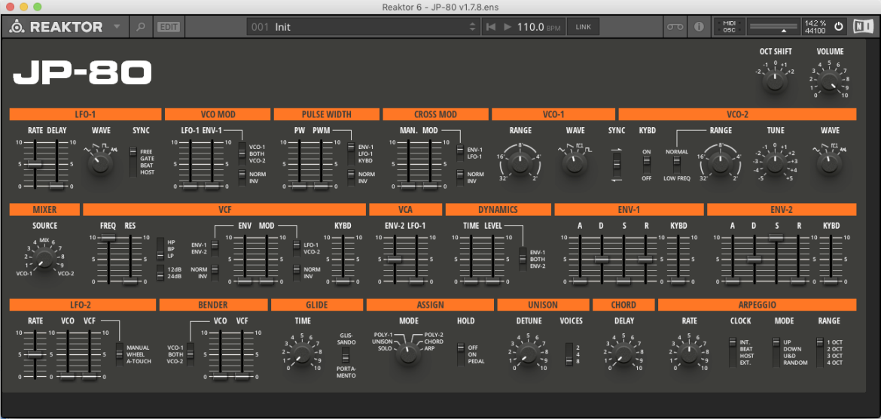Toggle the UNISON VOICES 2/4/8 switch

tap(569, 354)
